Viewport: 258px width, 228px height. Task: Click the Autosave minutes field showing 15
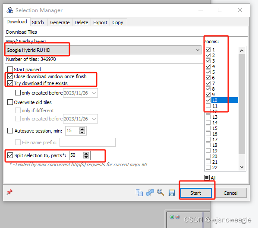(x=72, y=131)
